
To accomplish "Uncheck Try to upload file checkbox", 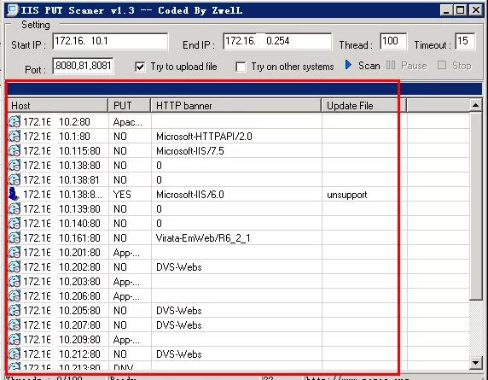I will pos(140,67).
